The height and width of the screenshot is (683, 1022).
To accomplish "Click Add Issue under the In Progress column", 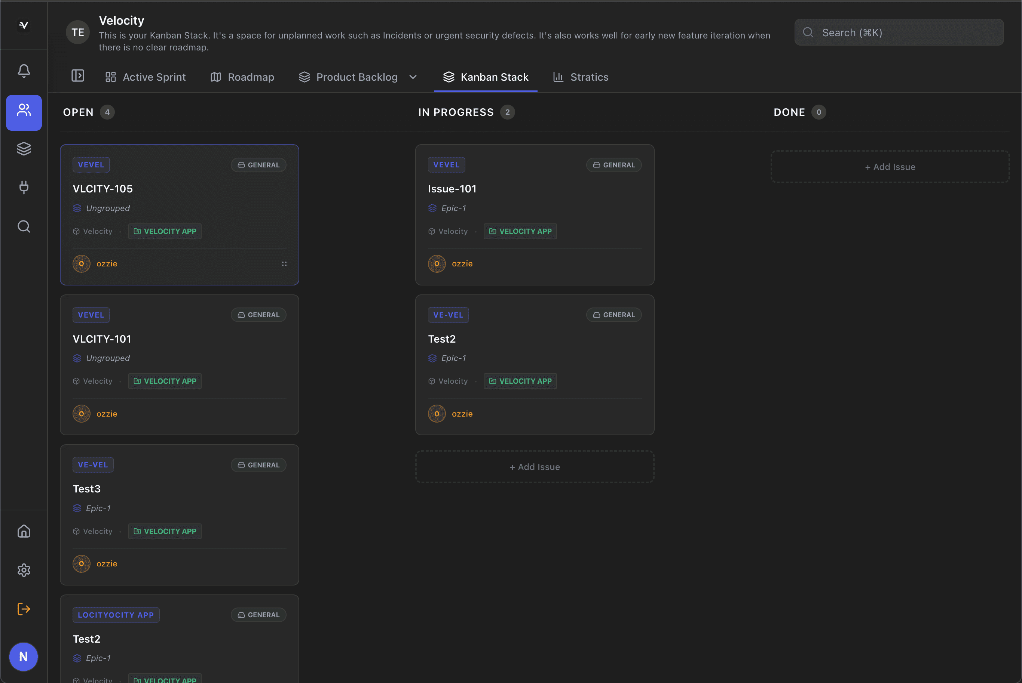I will pyautogui.click(x=534, y=467).
